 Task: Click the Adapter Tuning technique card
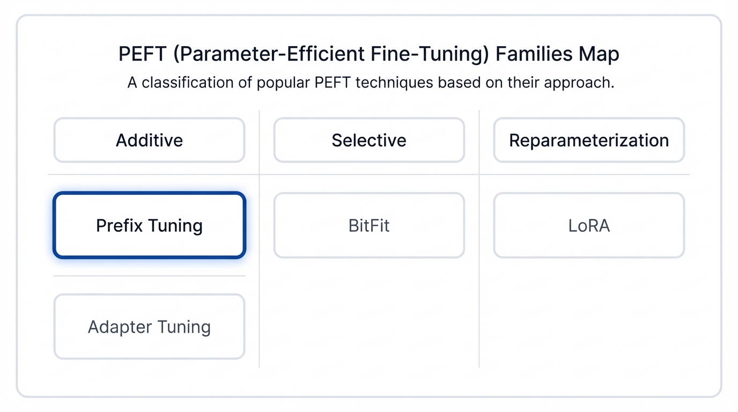(149, 327)
